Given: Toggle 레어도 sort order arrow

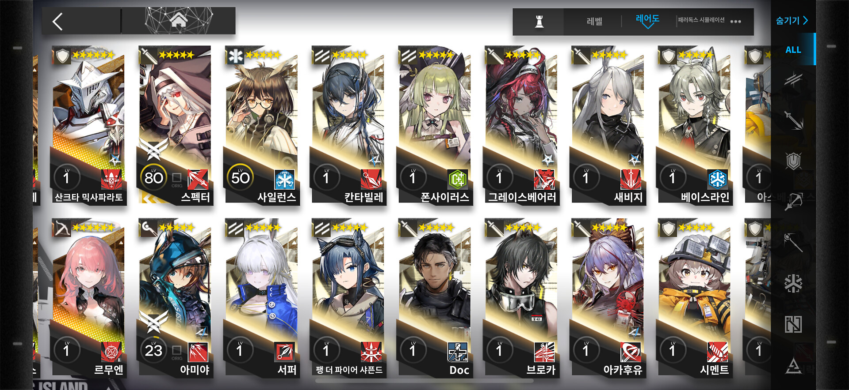Looking at the screenshot, I should (647, 26).
